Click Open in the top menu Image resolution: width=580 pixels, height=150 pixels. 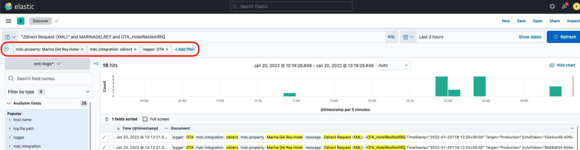click(538, 21)
